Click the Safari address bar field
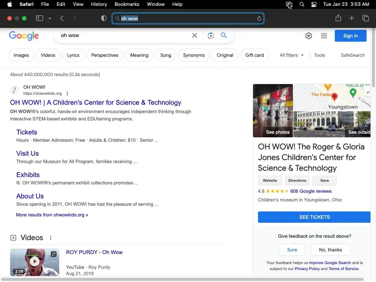The image size is (376, 282). pos(188,18)
